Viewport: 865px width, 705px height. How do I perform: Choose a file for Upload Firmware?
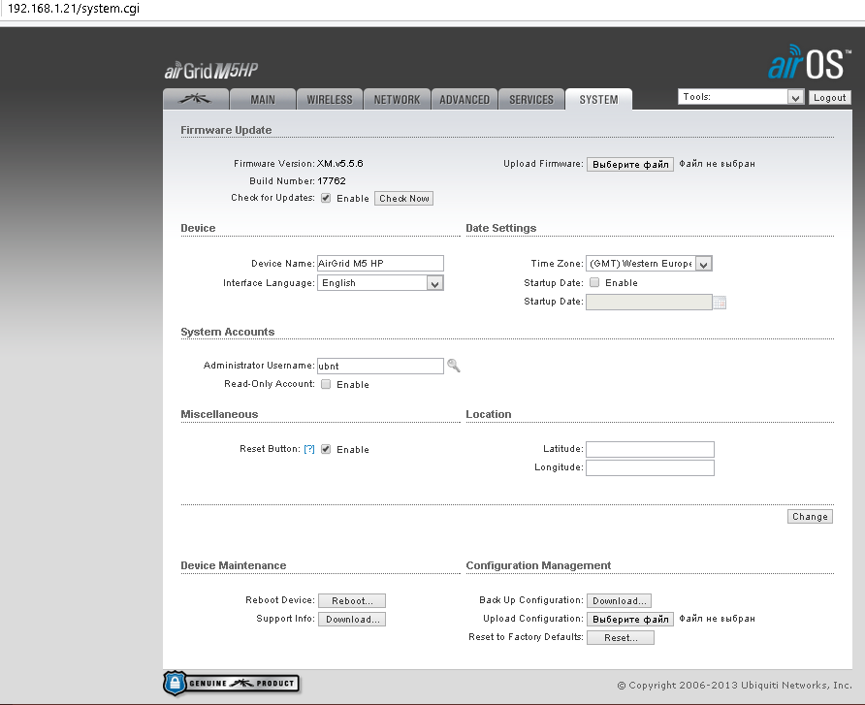(x=630, y=165)
